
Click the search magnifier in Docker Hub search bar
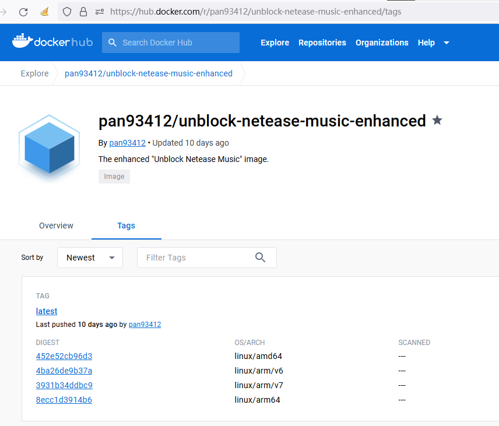tap(113, 42)
